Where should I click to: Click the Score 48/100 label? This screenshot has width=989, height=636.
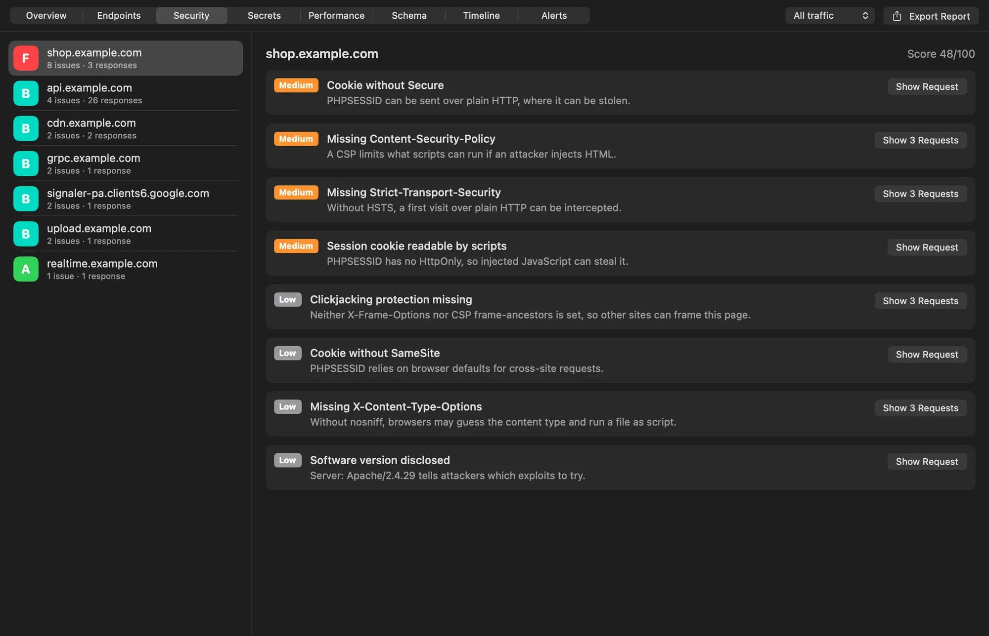tap(941, 54)
